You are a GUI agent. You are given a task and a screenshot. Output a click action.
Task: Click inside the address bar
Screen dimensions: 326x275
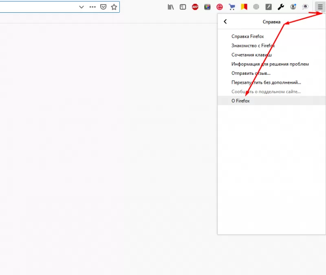(41, 7)
